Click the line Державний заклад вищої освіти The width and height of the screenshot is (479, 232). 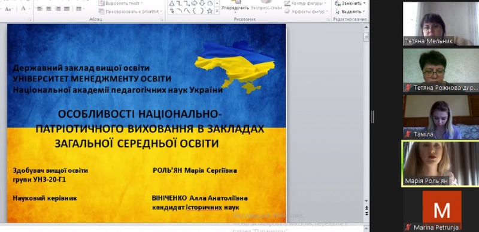click(81, 68)
